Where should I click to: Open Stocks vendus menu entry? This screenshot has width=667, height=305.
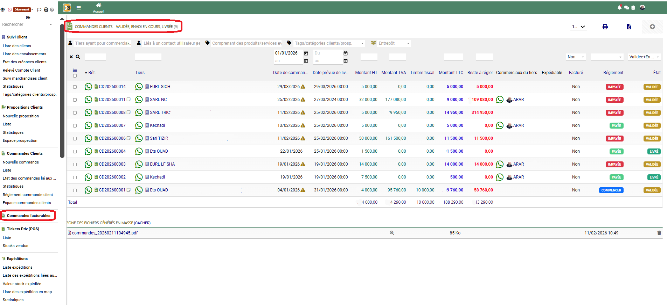click(15, 246)
